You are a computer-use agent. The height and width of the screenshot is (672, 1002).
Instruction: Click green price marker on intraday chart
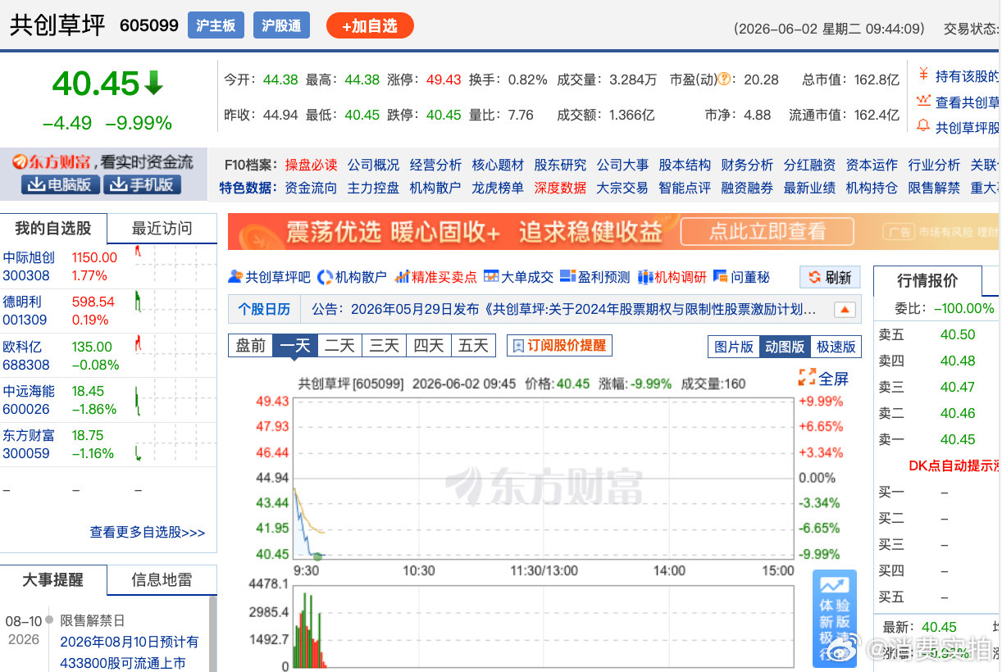(x=317, y=557)
